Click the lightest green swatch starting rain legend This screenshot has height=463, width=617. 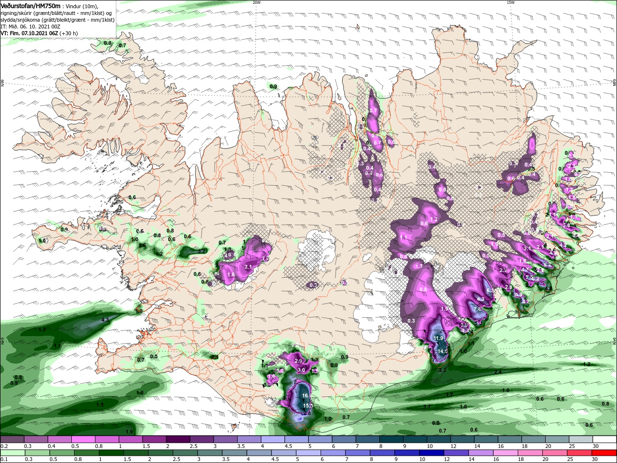coord(12,453)
